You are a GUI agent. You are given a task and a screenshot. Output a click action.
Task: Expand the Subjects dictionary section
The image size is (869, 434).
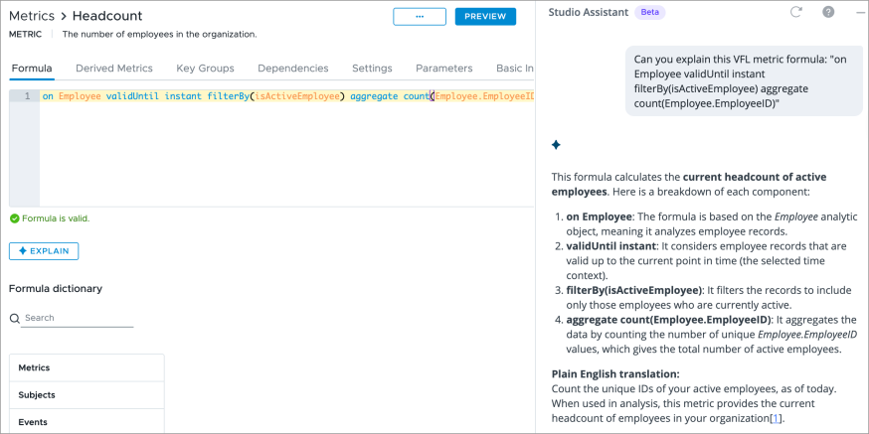(87, 394)
